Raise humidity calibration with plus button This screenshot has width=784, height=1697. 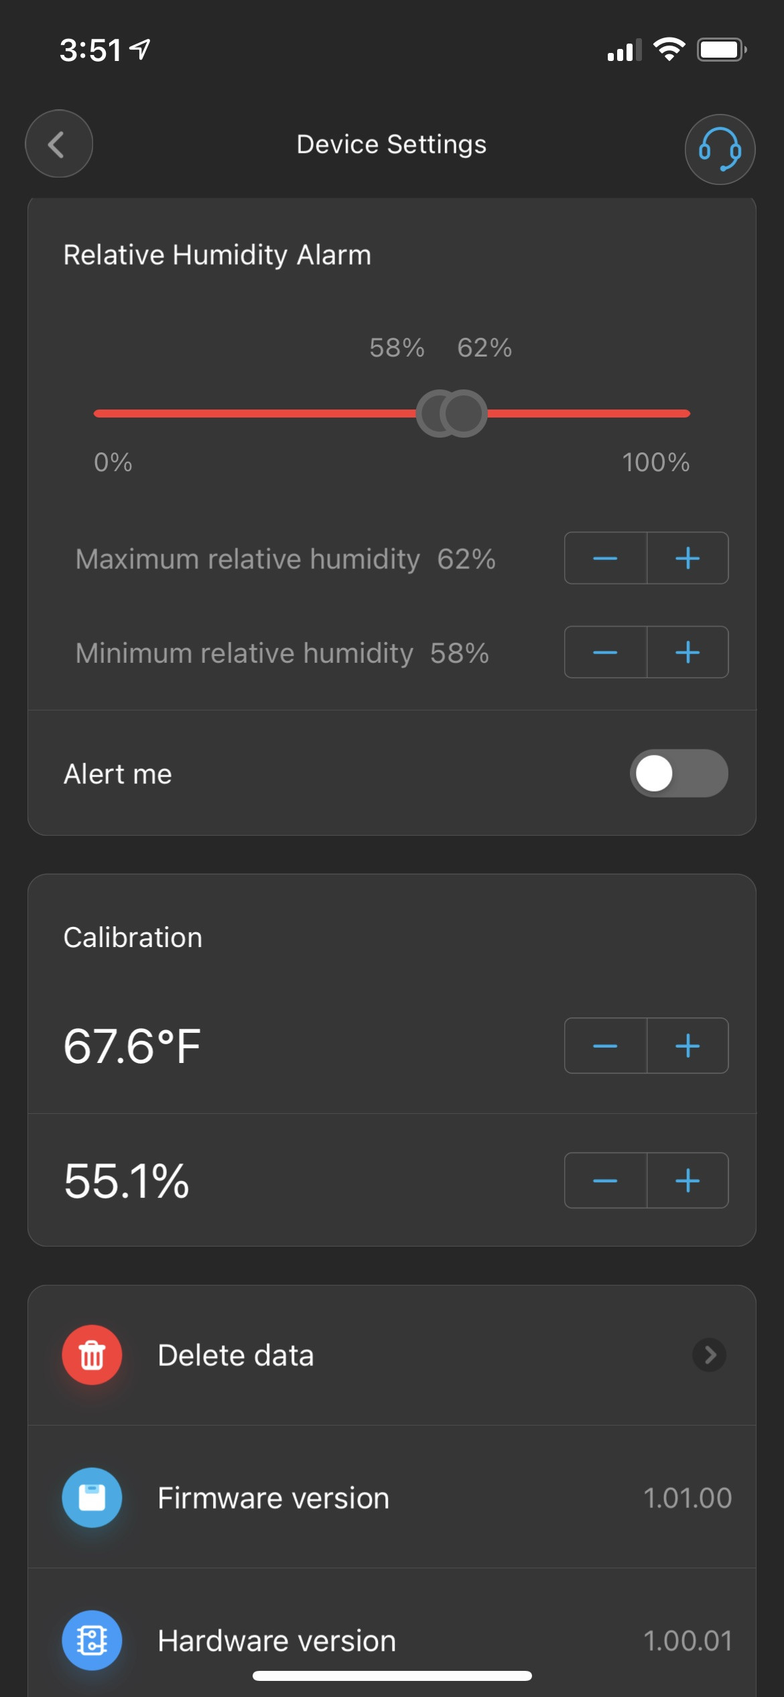[x=688, y=1180]
